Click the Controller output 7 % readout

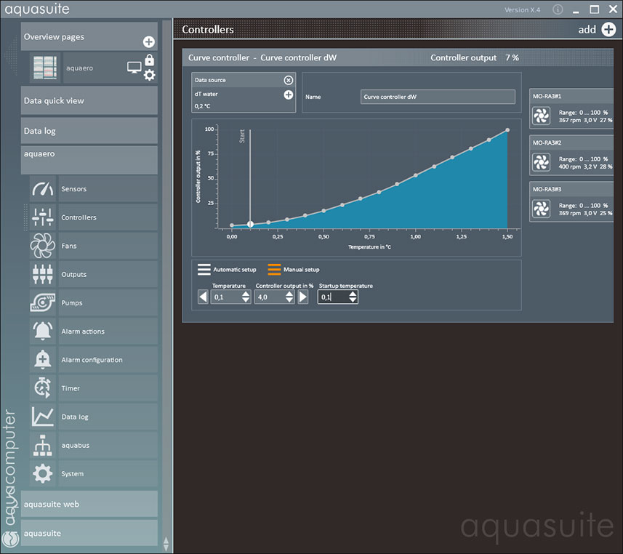pos(475,57)
